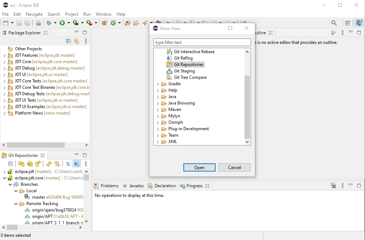Click the Refresh icon in Git Repositories

tap(49, 164)
